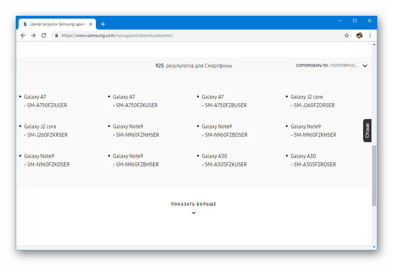Open the Отзыв feedback tab

[x=367, y=130]
